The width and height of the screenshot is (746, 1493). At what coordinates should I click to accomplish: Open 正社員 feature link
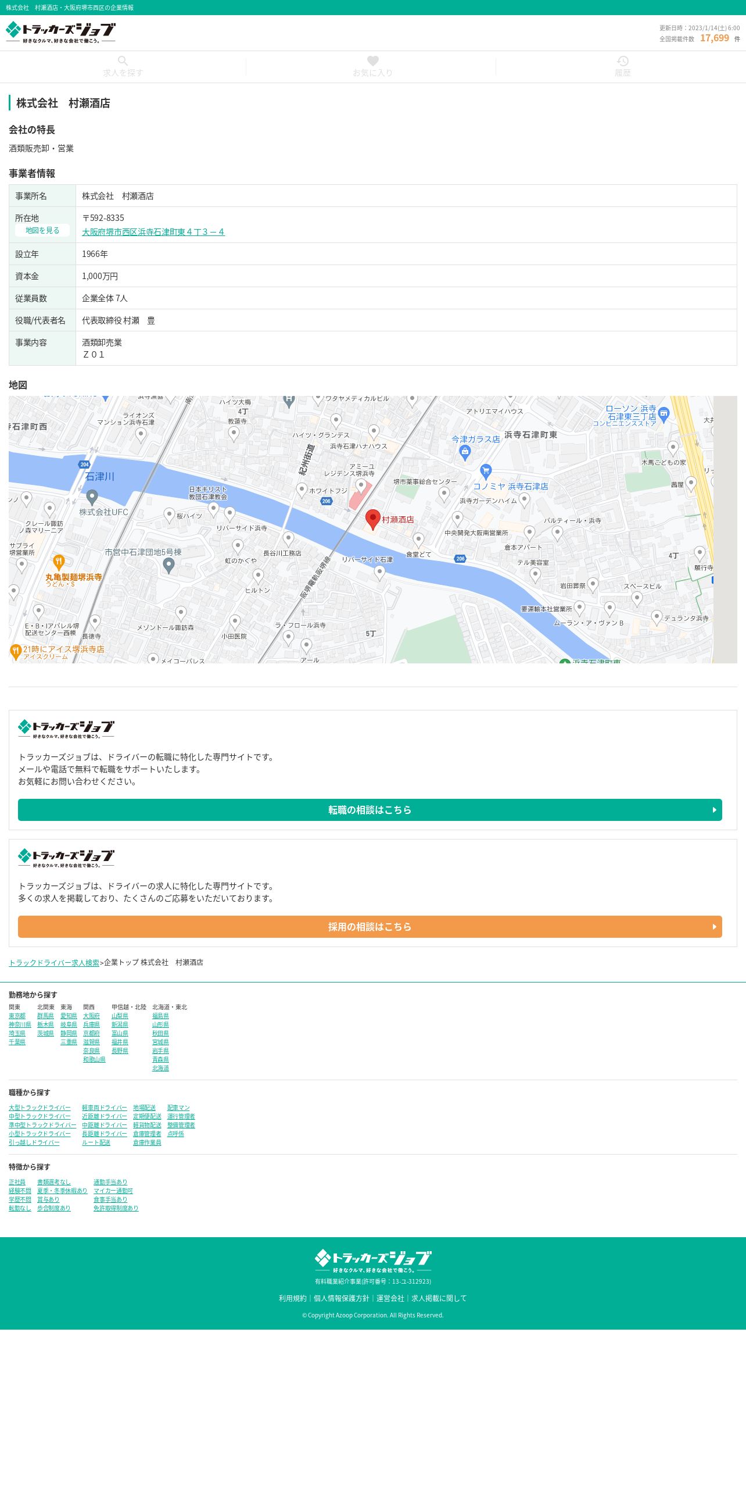click(17, 1183)
